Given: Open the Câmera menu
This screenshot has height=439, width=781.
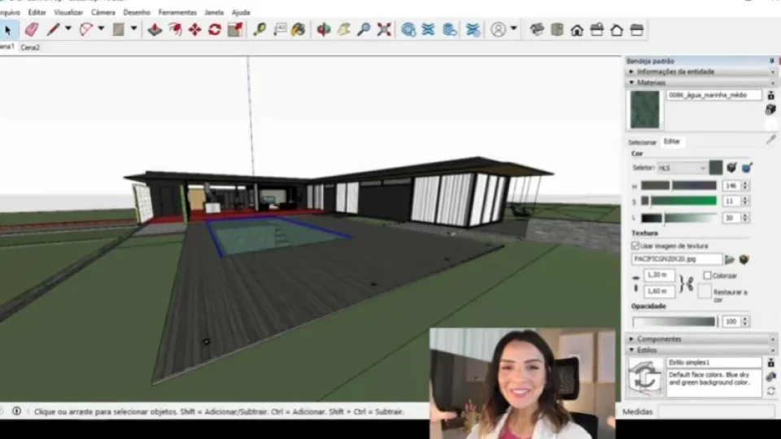Looking at the screenshot, I should (103, 12).
